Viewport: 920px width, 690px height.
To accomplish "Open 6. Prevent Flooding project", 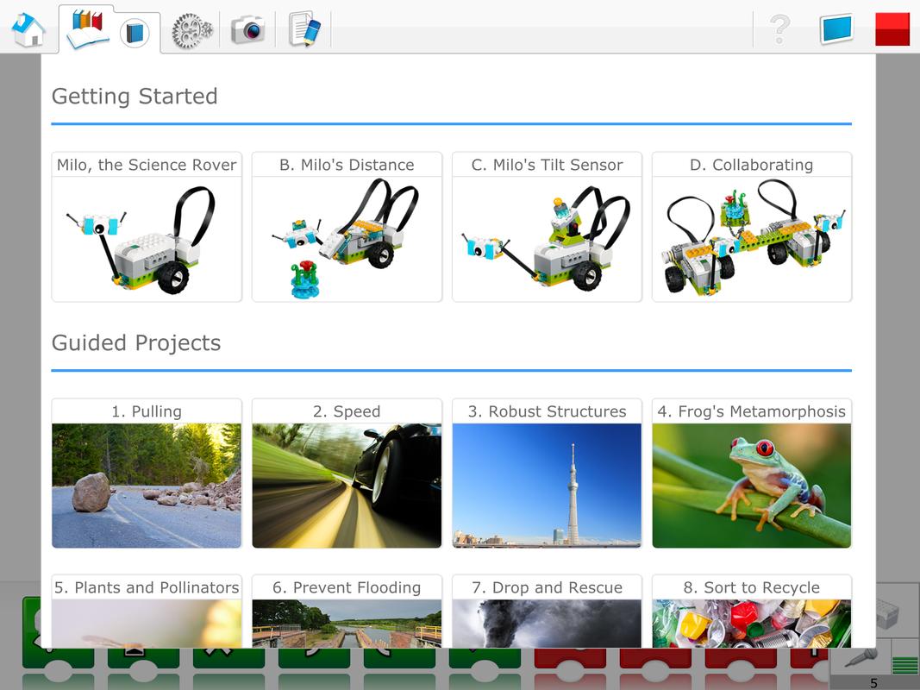I will pyautogui.click(x=347, y=612).
